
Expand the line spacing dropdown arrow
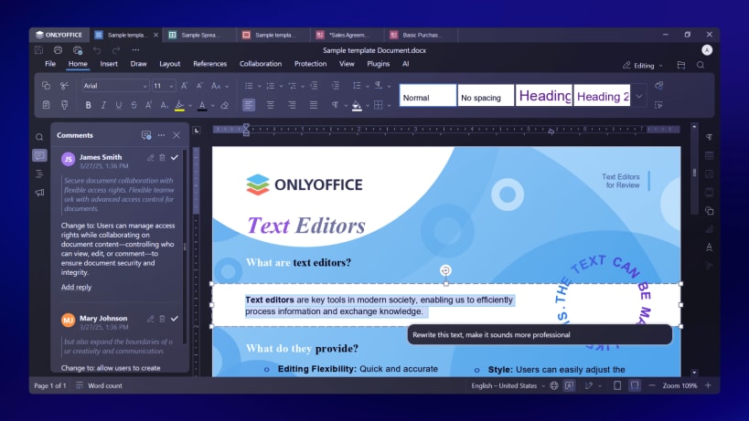(368, 86)
